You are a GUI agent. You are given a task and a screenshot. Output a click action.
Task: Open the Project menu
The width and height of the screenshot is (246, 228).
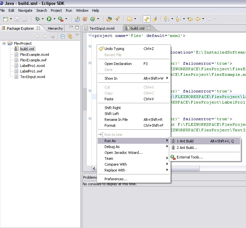point(56,10)
